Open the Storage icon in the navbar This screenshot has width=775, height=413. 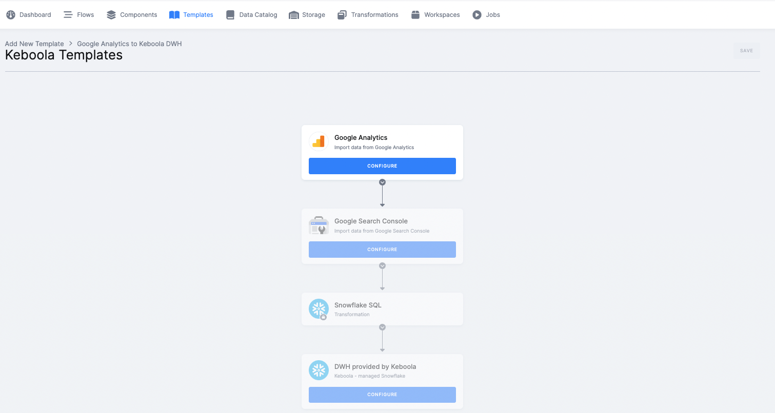pyautogui.click(x=293, y=14)
